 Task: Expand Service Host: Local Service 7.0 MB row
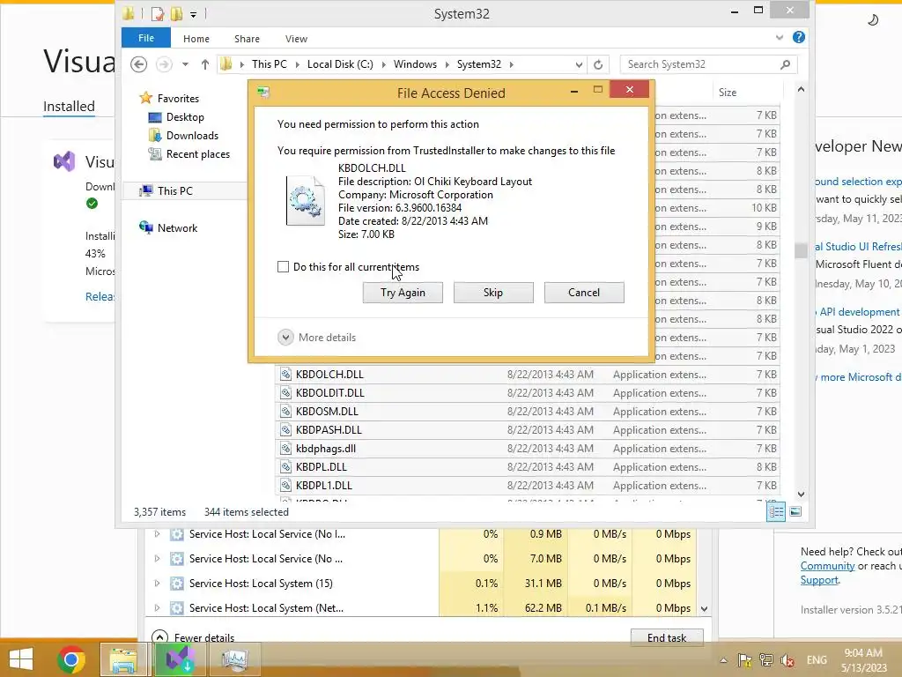(157, 558)
